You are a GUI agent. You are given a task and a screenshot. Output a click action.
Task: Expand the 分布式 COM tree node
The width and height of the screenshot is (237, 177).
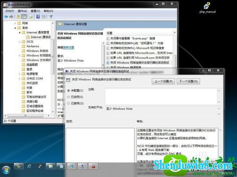tap(20, 78)
